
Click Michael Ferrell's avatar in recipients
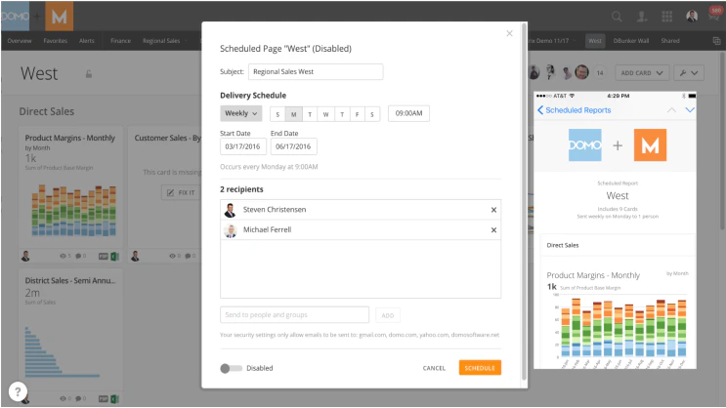[x=231, y=230]
